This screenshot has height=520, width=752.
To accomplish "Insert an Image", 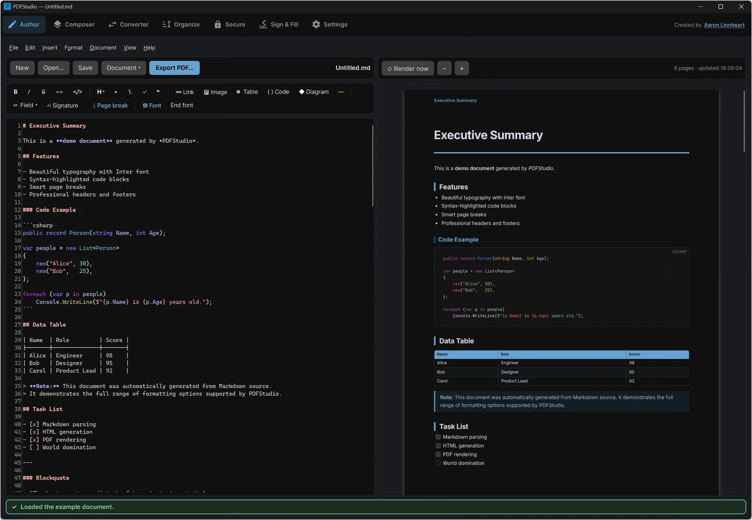I will pyautogui.click(x=215, y=92).
